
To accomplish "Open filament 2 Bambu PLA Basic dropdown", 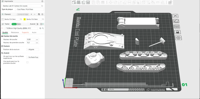I will (x=34, y=19).
